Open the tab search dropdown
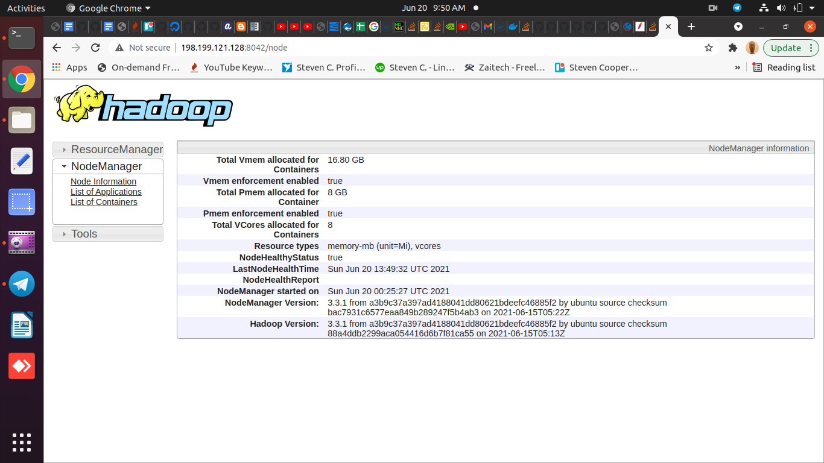824x463 pixels. (x=738, y=27)
